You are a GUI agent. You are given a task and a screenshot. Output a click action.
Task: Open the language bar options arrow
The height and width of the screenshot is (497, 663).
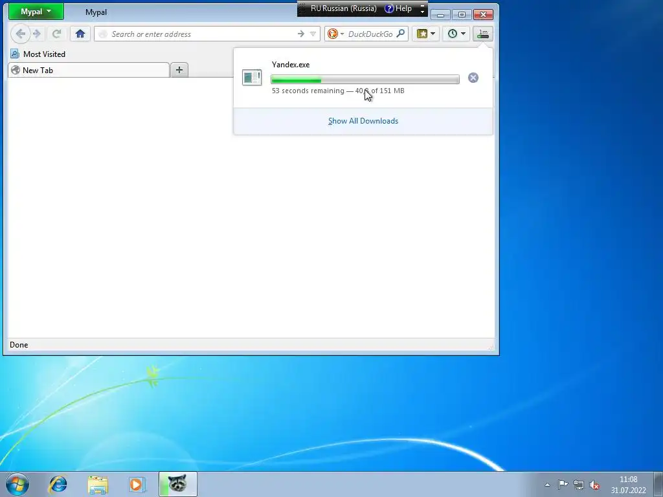422,12
